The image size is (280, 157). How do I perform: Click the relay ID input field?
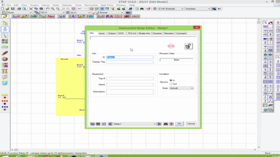[130, 57]
